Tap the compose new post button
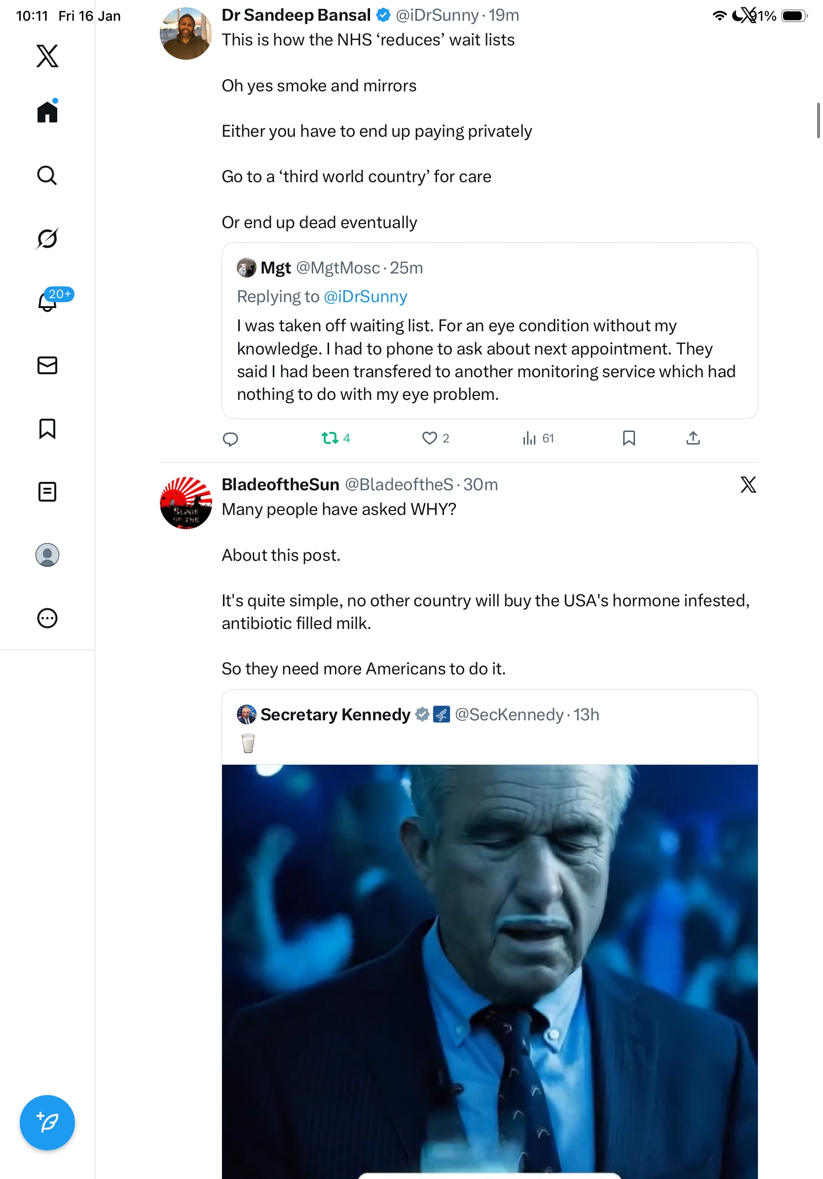This screenshot has height=1179, width=823. click(x=47, y=1122)
